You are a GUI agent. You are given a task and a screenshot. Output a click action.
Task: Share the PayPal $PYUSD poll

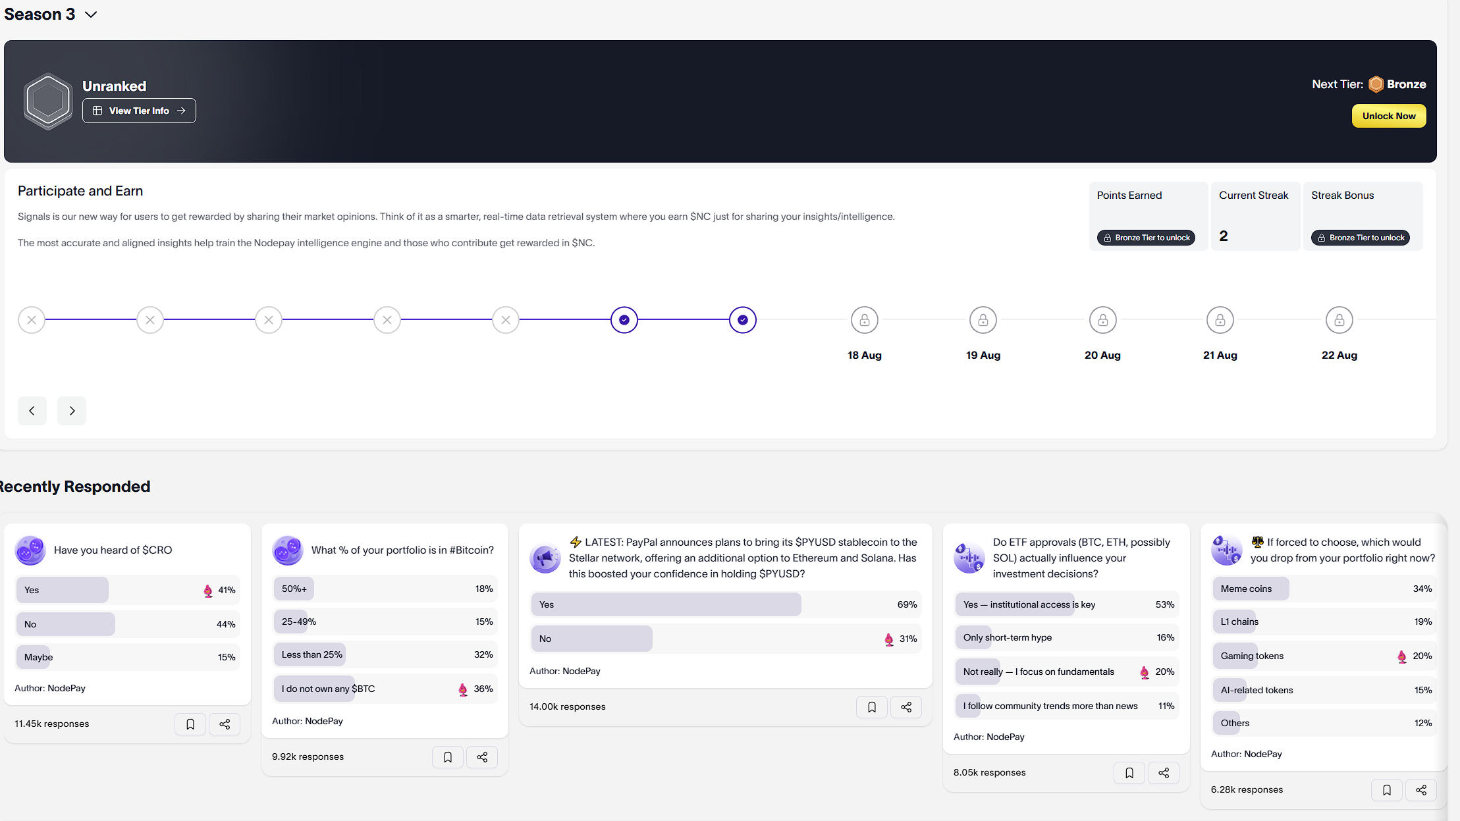pos(906,707)
